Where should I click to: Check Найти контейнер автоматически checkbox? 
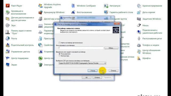[x=59, y=43]
